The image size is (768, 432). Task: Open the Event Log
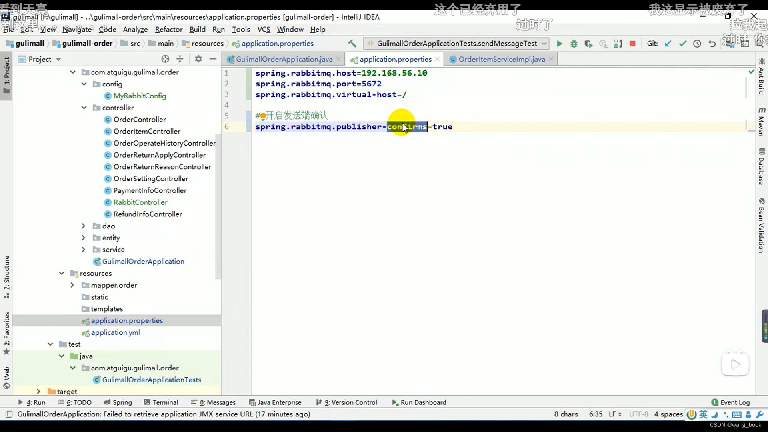pos(730,402)
